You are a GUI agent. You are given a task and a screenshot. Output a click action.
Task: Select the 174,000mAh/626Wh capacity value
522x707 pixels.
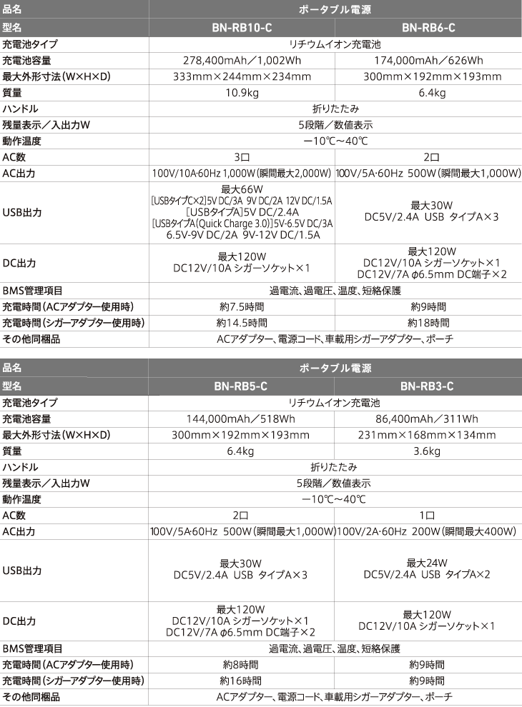(x=428, y=60)
